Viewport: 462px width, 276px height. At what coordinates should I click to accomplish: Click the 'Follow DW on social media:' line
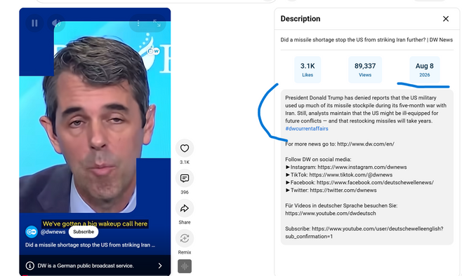click(318, 159)
